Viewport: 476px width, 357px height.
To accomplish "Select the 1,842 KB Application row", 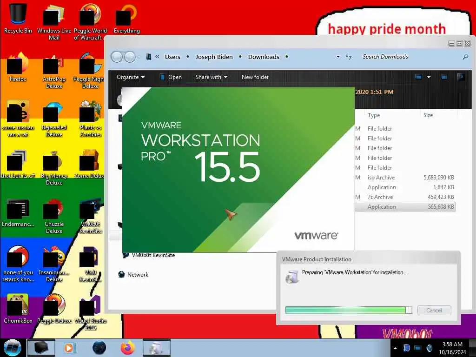I will pyautogui.click(x=405, y=187).
